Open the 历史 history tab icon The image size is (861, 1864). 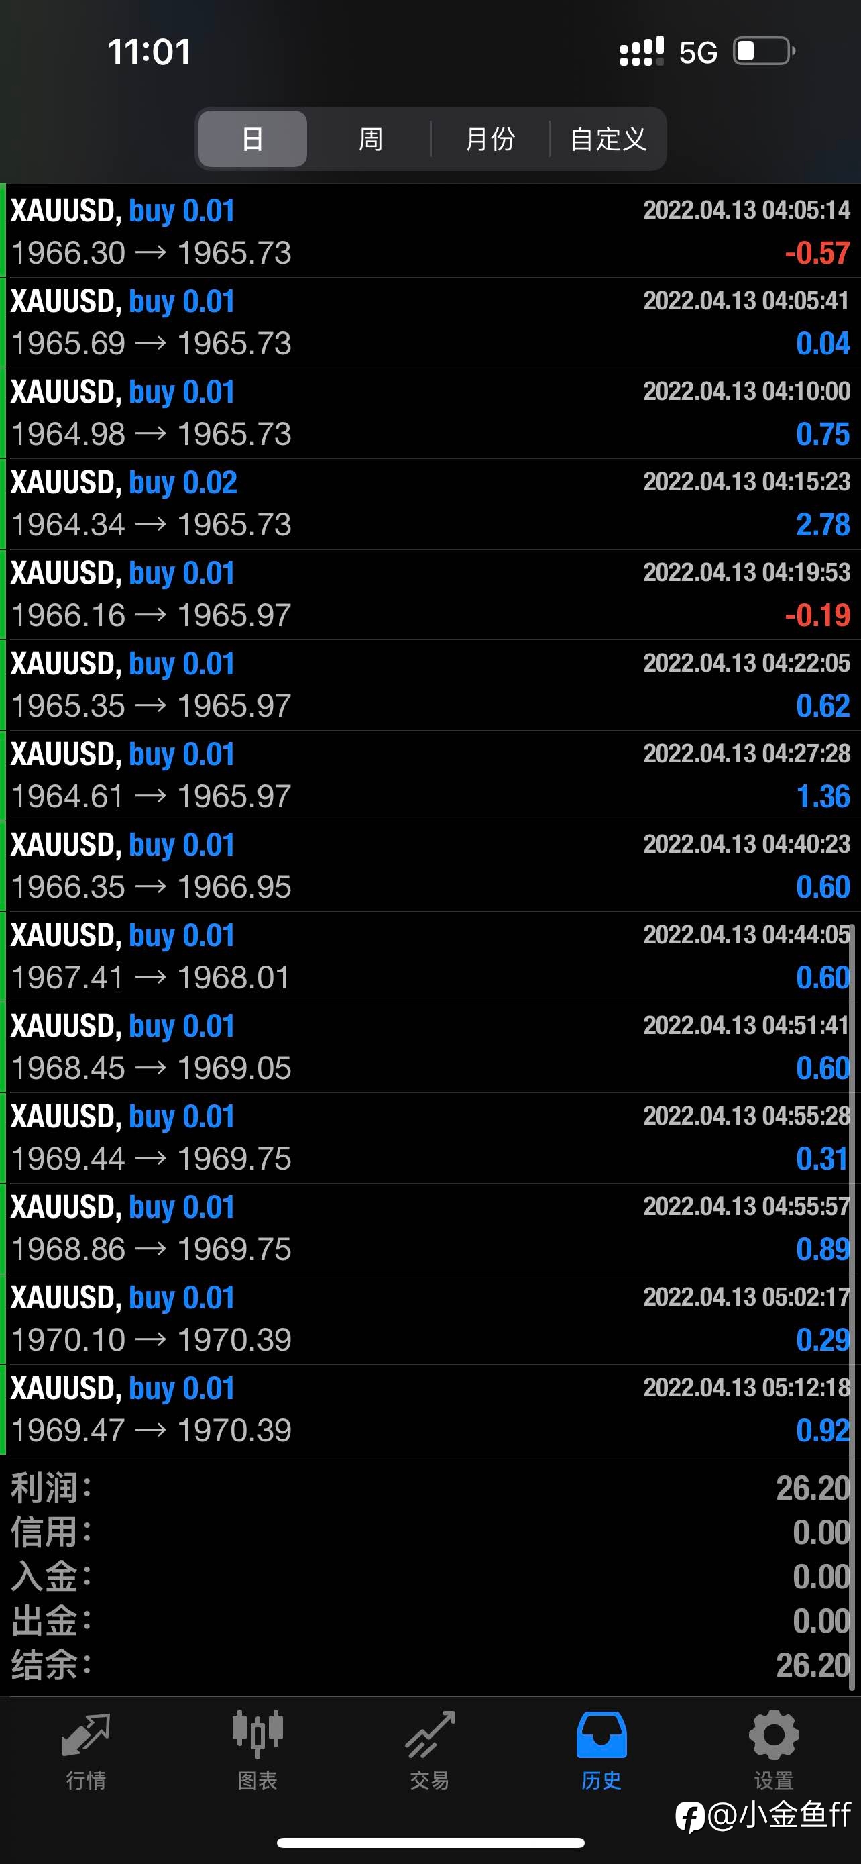pyautogui.click(x=601, y=1734)
